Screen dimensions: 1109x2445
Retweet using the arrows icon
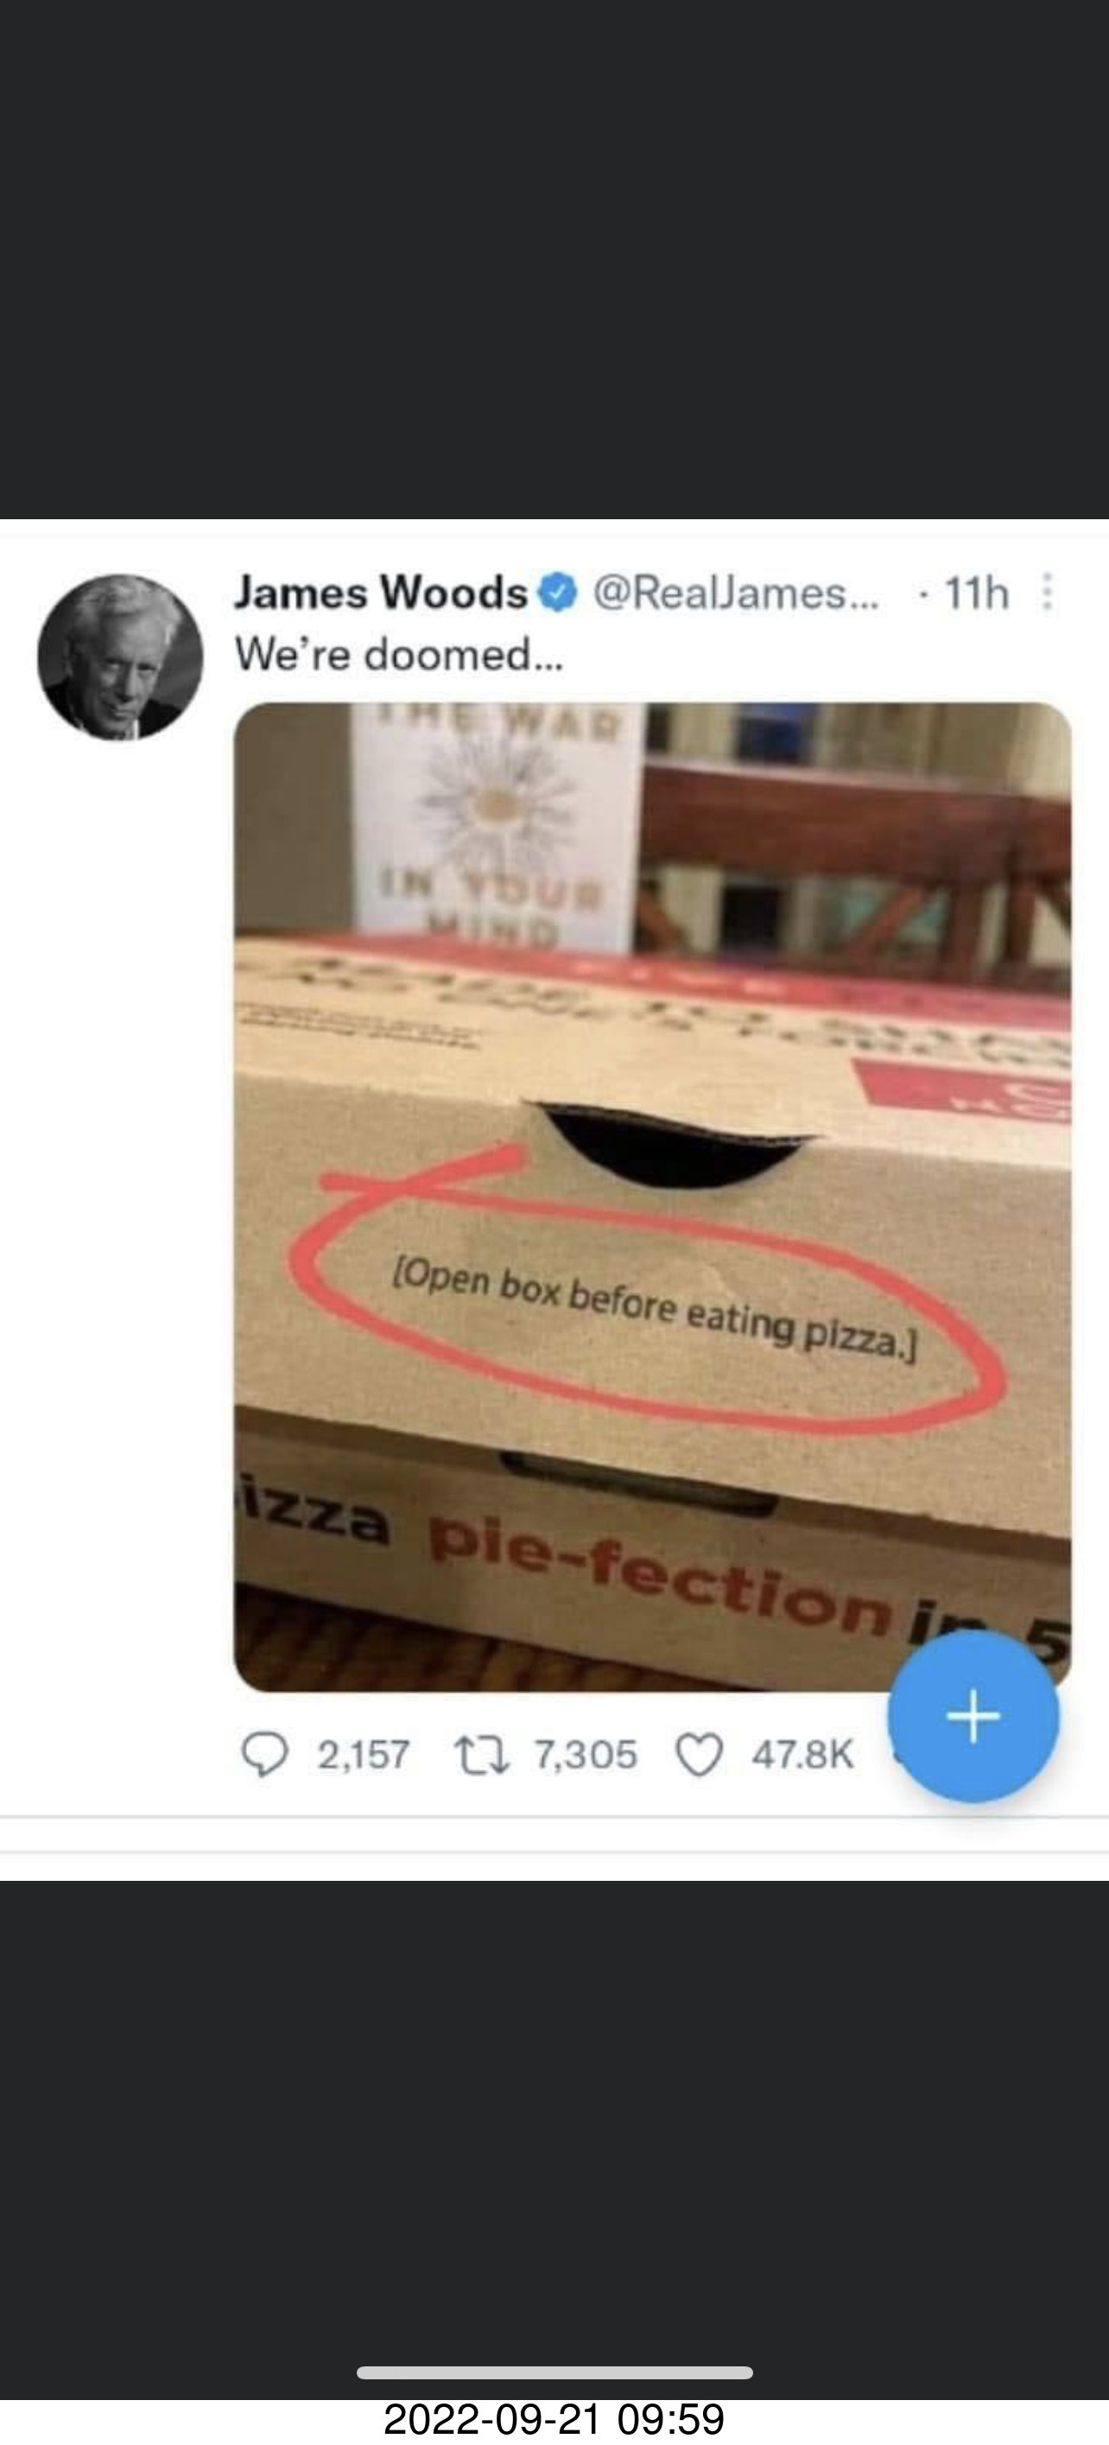click(483, 1754)
